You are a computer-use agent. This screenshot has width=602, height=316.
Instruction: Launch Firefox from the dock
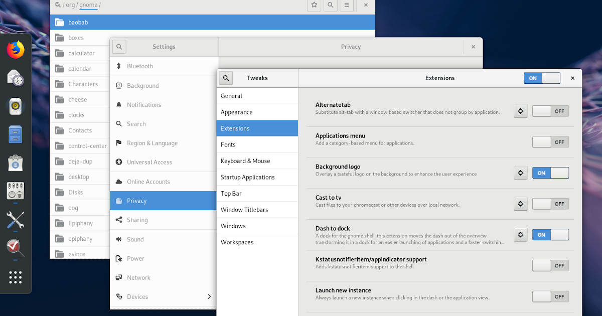(16, 49)
